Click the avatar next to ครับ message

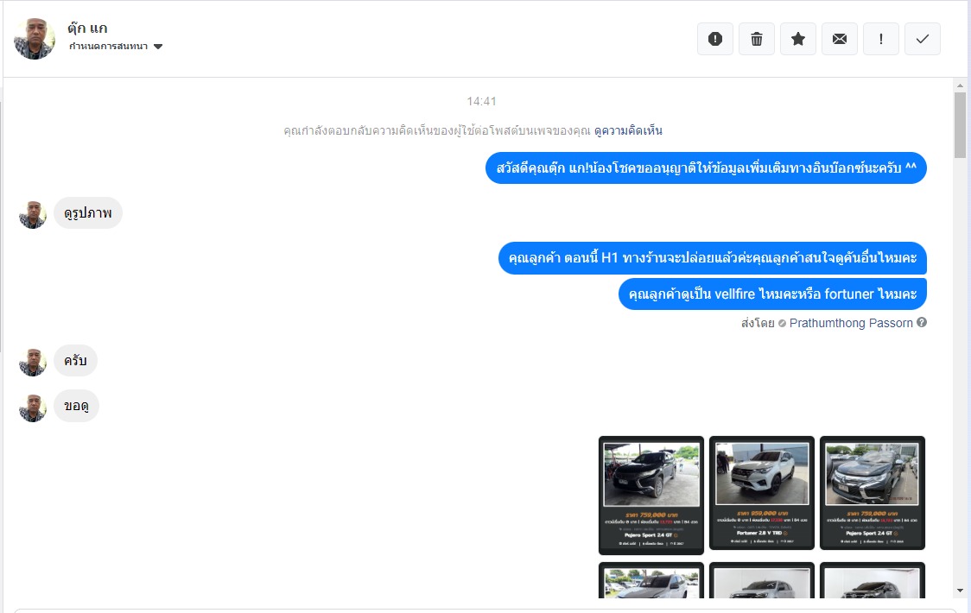click(x=33, y=363)
